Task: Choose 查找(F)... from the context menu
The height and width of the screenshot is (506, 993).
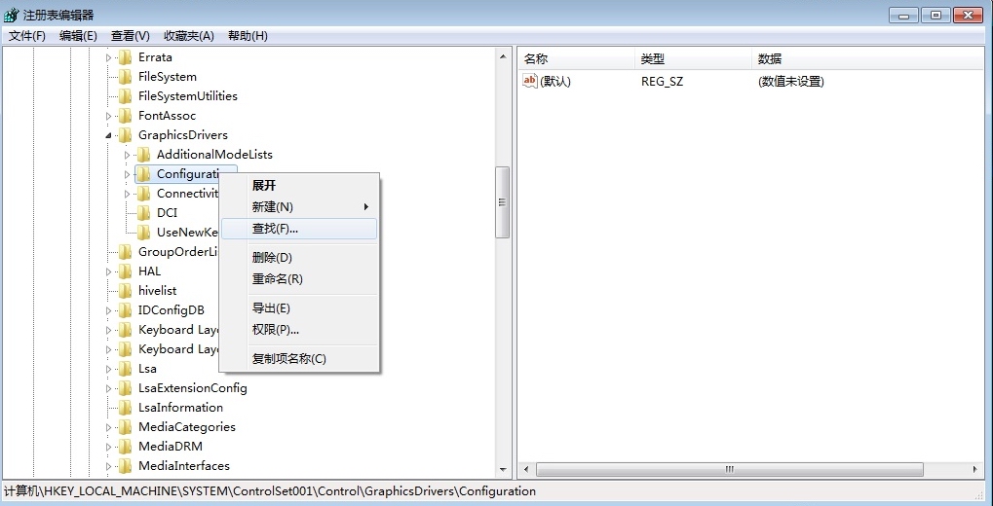Action: (276, 229)
